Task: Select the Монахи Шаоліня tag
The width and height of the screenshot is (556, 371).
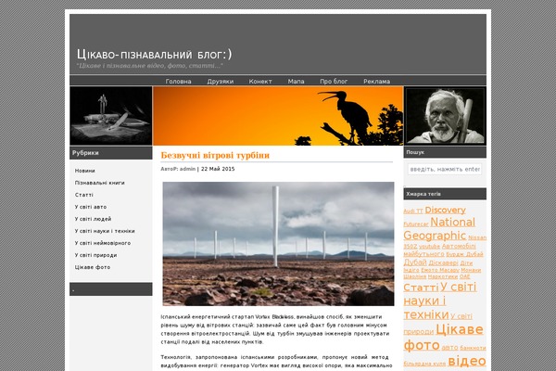Action: pos(471,270)
